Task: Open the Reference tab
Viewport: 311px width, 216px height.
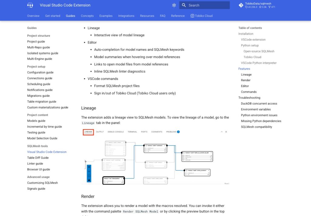Action: 178,16
